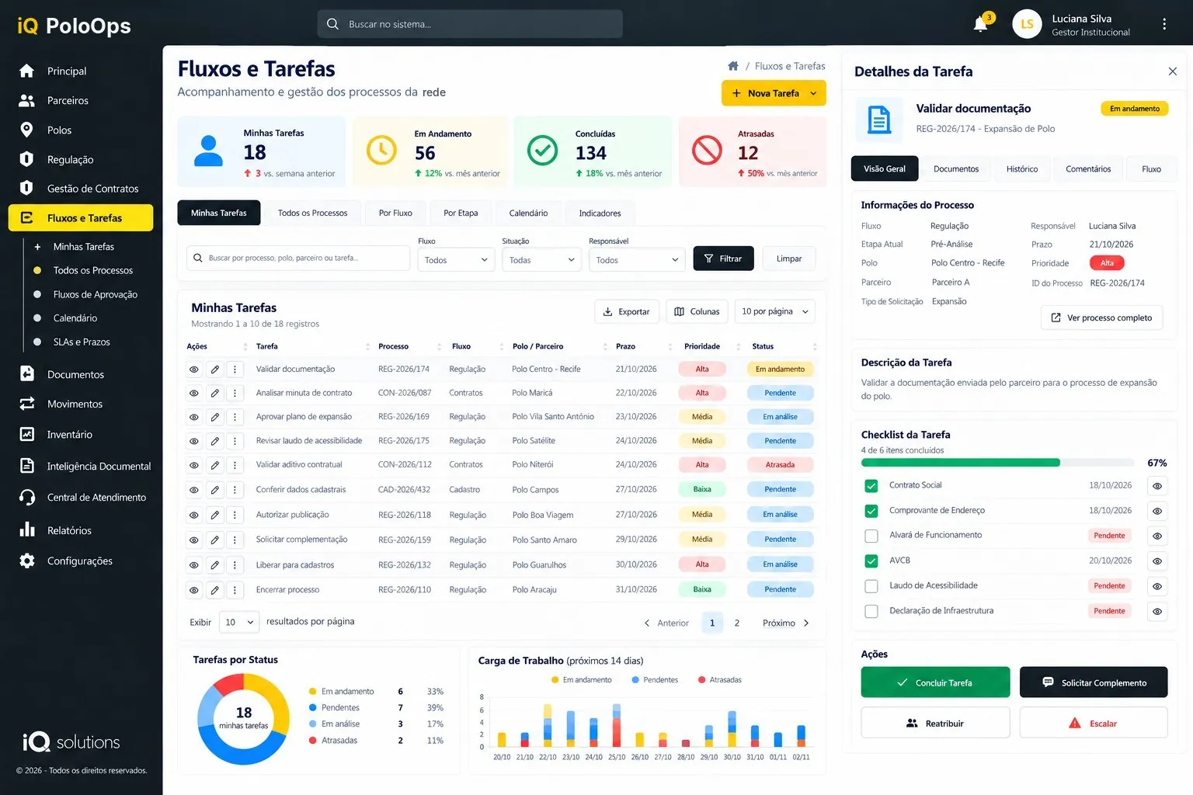Go to page 2 of tasks
The image size is (1193, 795).
737,623
